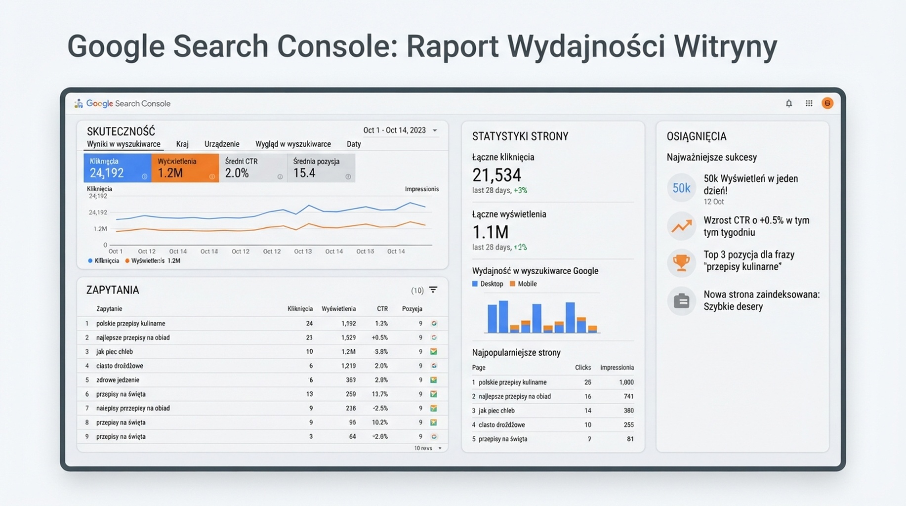This screenshot has height=506, width=906.
Task: Open the 10 rows per page dropdown
Action: 428,448
